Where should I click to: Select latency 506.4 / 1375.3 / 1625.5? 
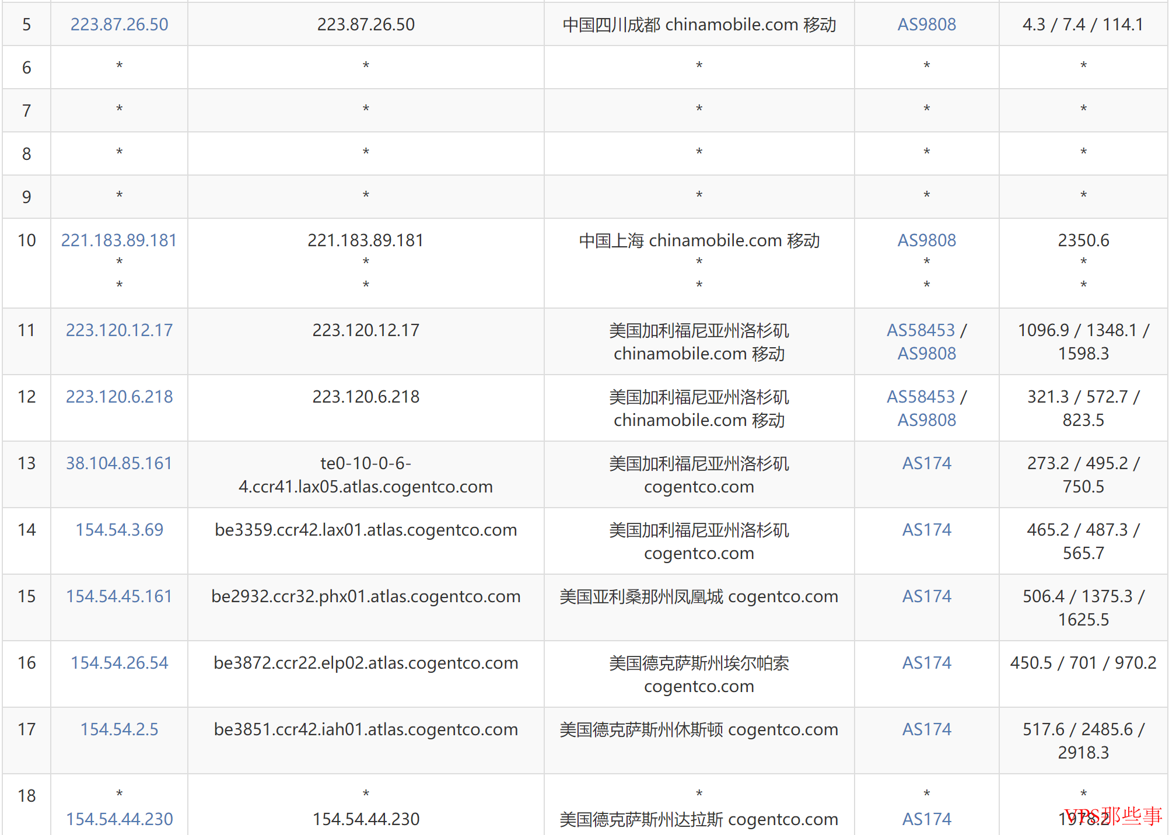tap(1083, 608)
